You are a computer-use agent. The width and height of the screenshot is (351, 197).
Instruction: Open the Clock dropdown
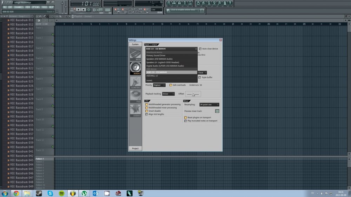[x=202, y=73]
